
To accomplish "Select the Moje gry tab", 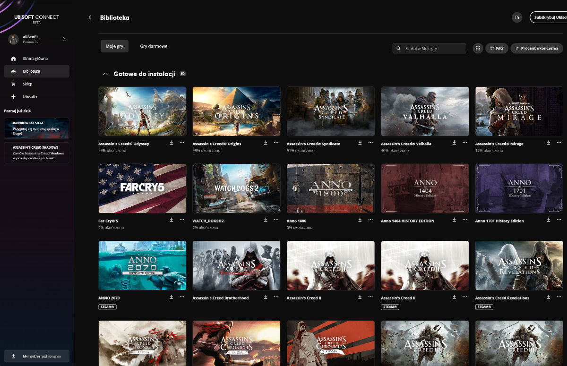I will click(x=114, y=46).
